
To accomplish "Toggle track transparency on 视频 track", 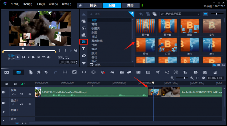I will (x=30, y=94).
